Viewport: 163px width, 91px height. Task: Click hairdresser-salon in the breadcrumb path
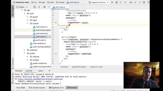(22, 2)
